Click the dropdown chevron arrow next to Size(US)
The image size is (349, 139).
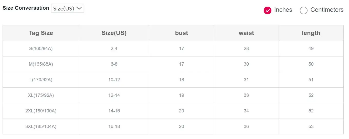[x=79, y=8]
